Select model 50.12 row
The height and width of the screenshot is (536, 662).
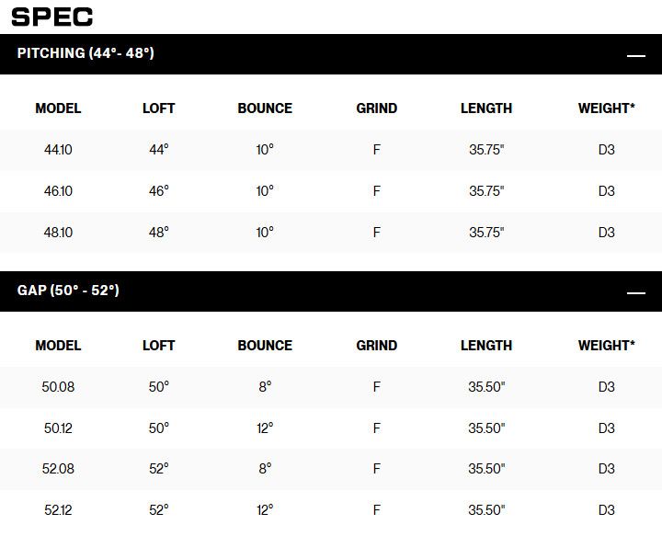click(58, 428)
